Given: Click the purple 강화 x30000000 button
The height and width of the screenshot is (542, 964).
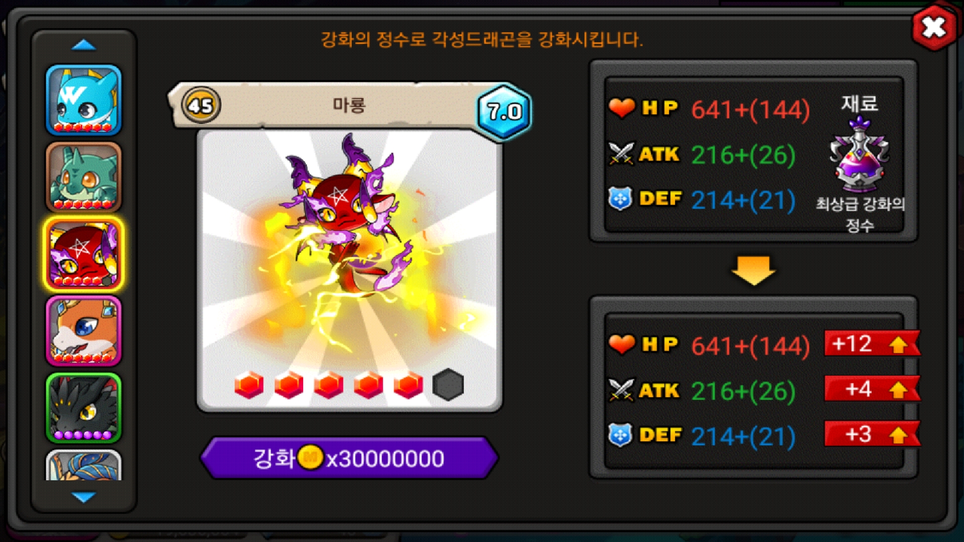Looking at the screenshot, I should 349,458.
